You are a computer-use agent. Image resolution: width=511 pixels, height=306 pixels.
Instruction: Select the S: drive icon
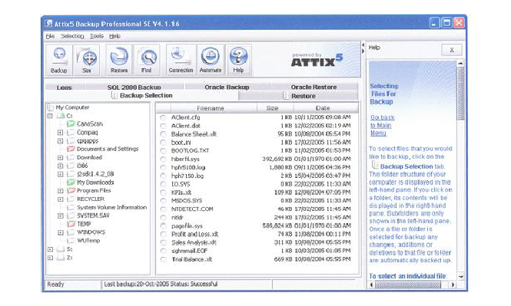tap(61, 249)
